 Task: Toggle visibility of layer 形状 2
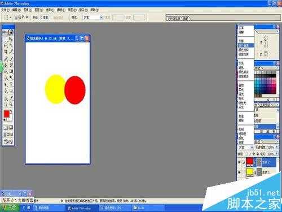click(239, 162)
